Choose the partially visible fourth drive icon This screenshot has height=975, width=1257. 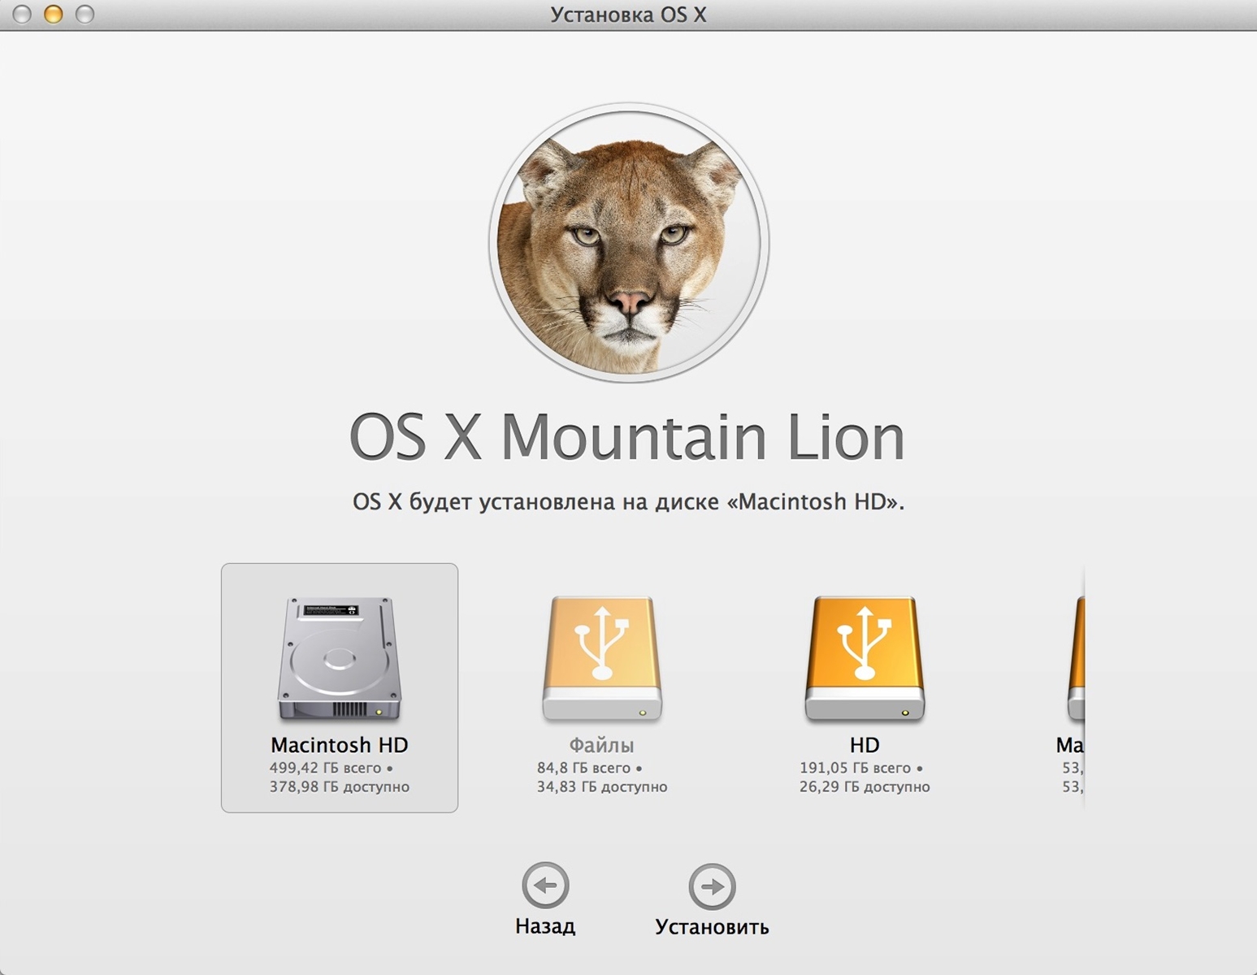tap(1076, 659)
